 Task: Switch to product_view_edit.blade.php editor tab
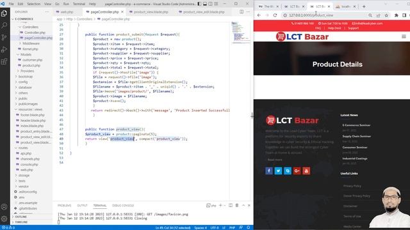click(x=204, y=12)
